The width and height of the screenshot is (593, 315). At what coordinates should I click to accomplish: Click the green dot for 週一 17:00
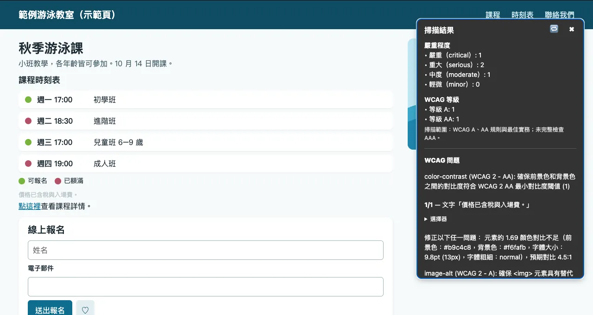(x=28, y=100)
